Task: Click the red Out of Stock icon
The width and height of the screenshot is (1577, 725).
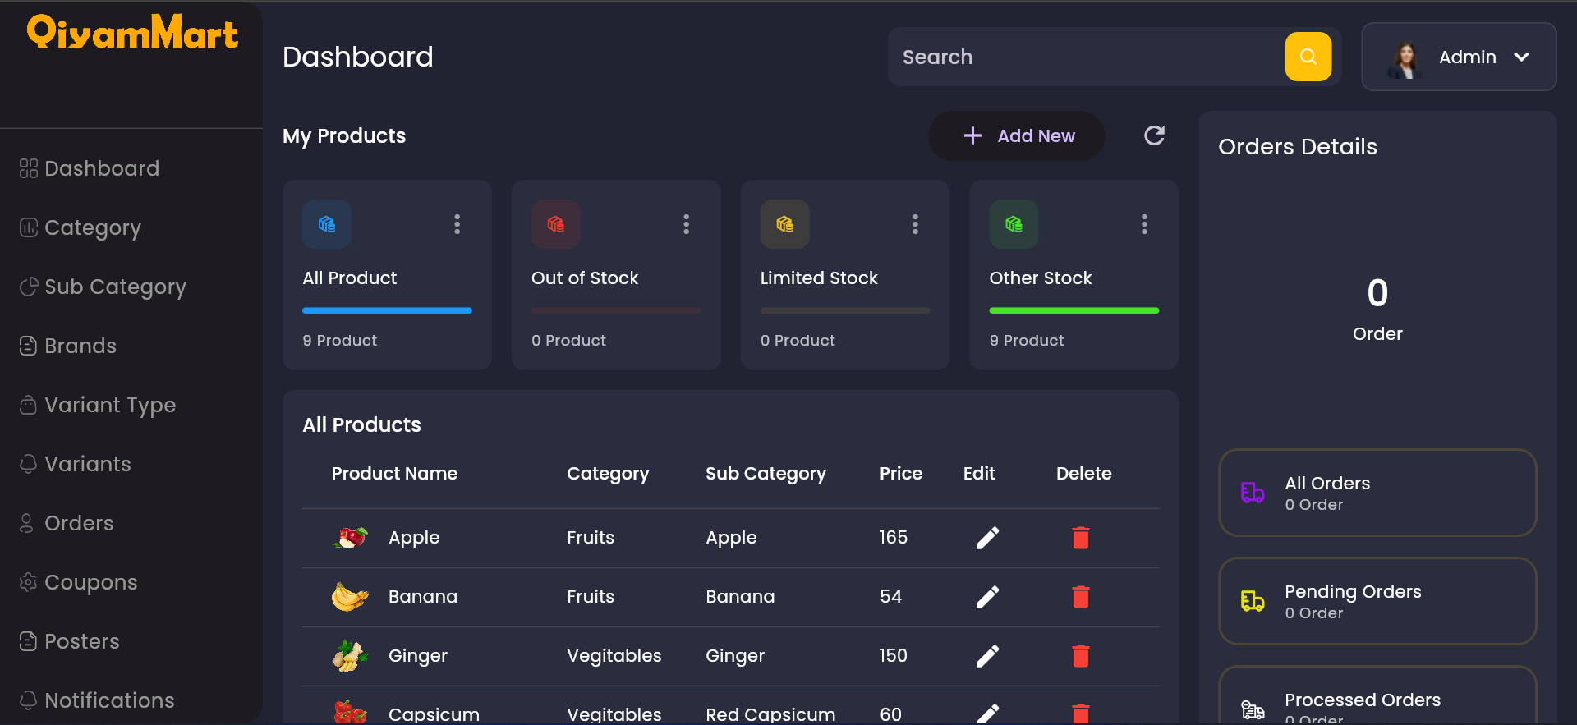Action: point(556,224)
